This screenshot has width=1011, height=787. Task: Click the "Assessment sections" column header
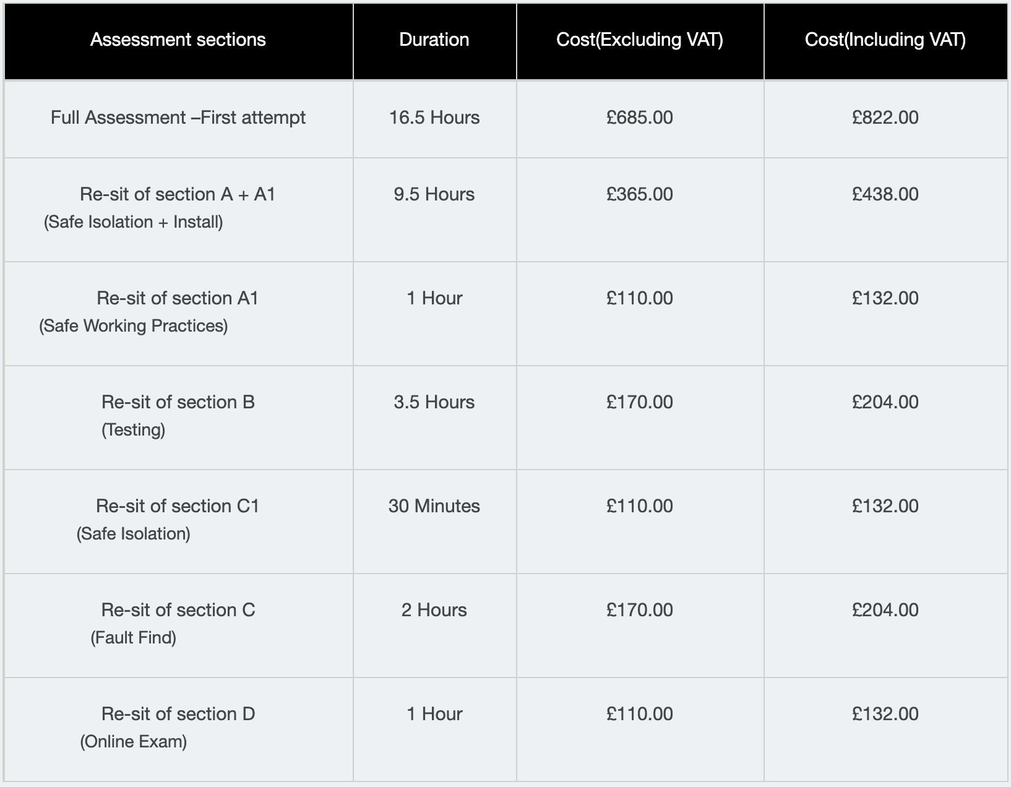tap(178, 40)
